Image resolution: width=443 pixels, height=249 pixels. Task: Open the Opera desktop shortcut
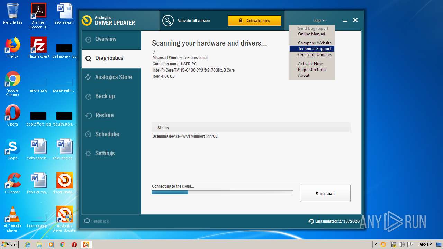pyautogui.click(x=12, y=115)
